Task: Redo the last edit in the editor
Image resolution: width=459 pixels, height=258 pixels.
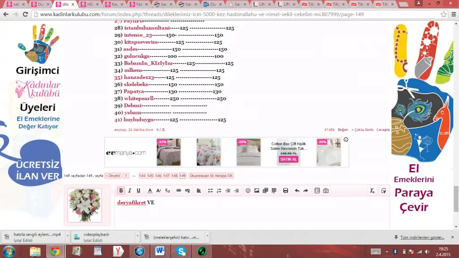Action: [306, 191]
